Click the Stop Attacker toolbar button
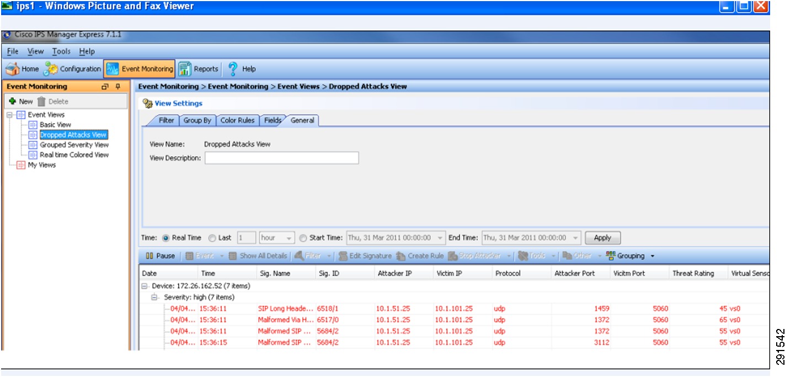The width and height of the screenshot is (785, 377). tap(474, 256)
